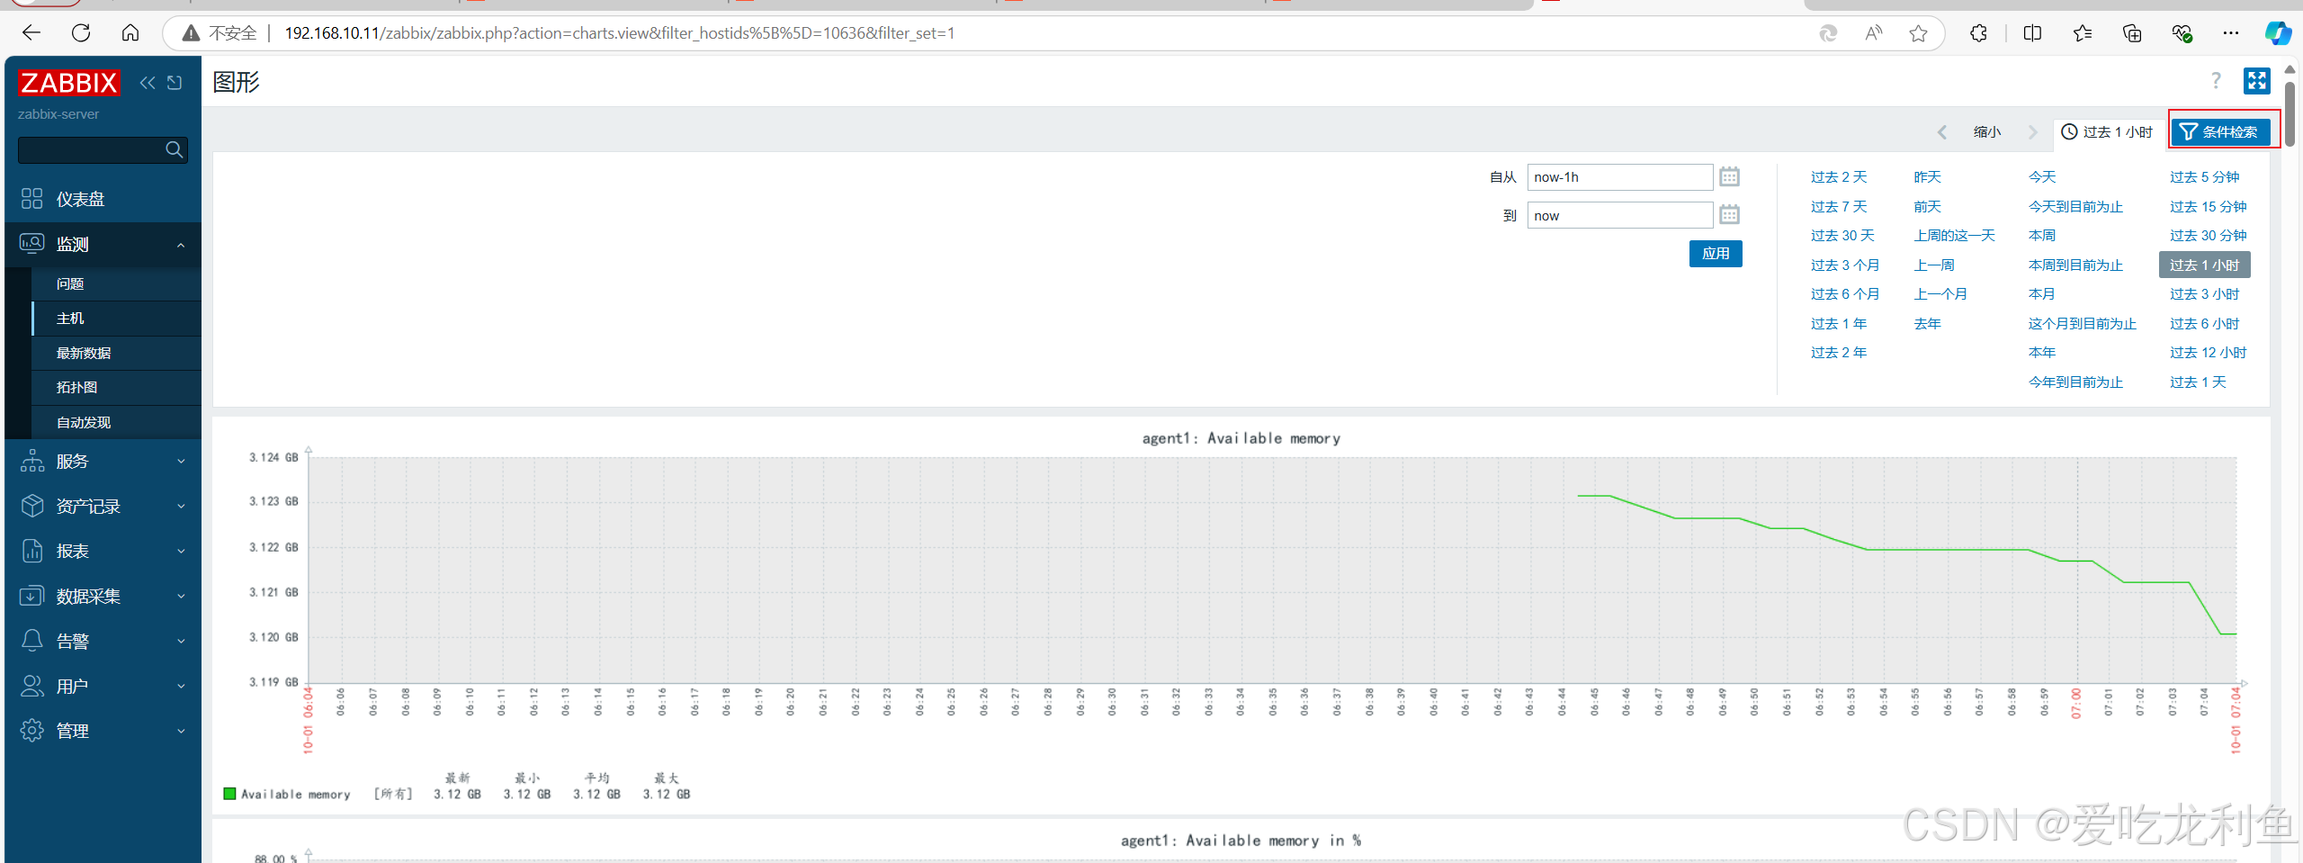Click the 缩小 zoom out button
This screenshot has height=863, width=2303.
click(x=1987, y=132)
